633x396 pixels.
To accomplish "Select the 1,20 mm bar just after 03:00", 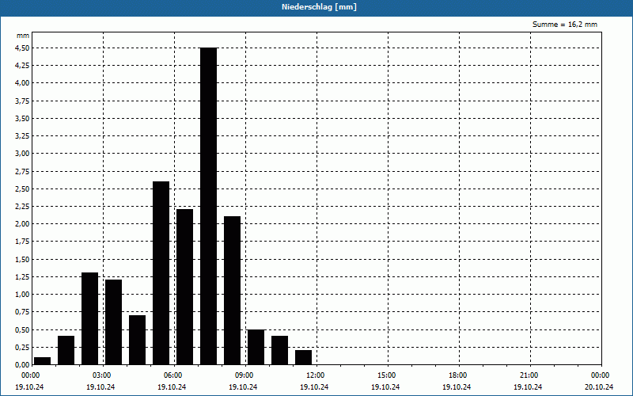I will point(113,322).
